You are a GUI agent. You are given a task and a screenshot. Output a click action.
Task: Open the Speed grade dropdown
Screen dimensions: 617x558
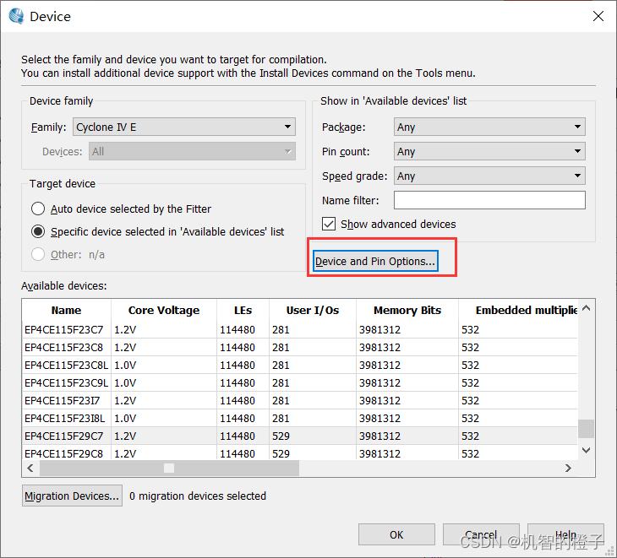(x=489, y=176)
